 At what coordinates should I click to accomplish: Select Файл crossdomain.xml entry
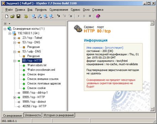41,70
